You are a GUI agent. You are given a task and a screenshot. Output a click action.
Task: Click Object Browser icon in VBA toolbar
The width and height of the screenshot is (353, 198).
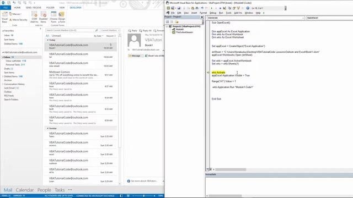[x=238, y=8]
